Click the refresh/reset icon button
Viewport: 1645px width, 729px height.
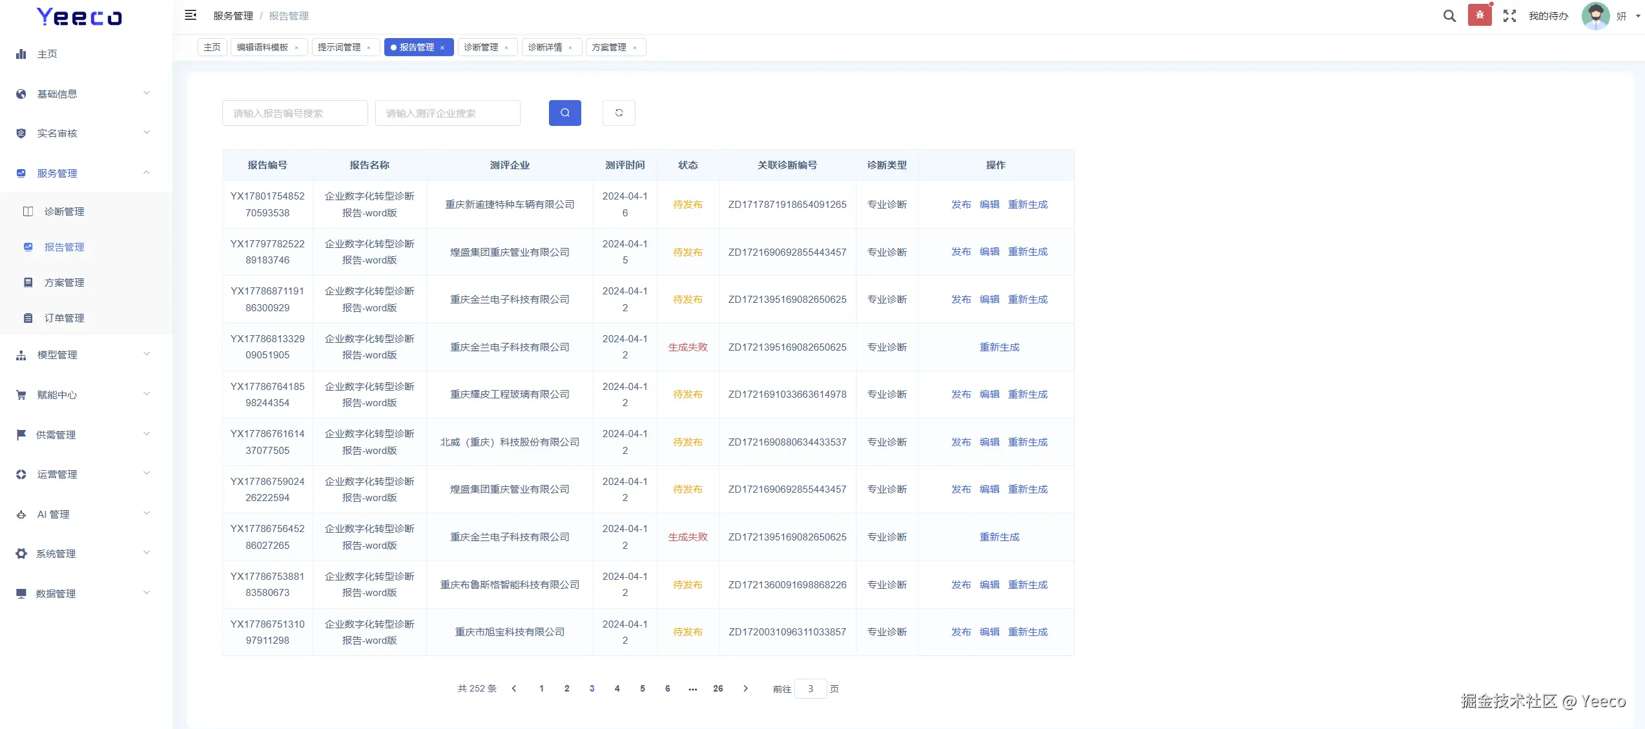click(619, 113)
